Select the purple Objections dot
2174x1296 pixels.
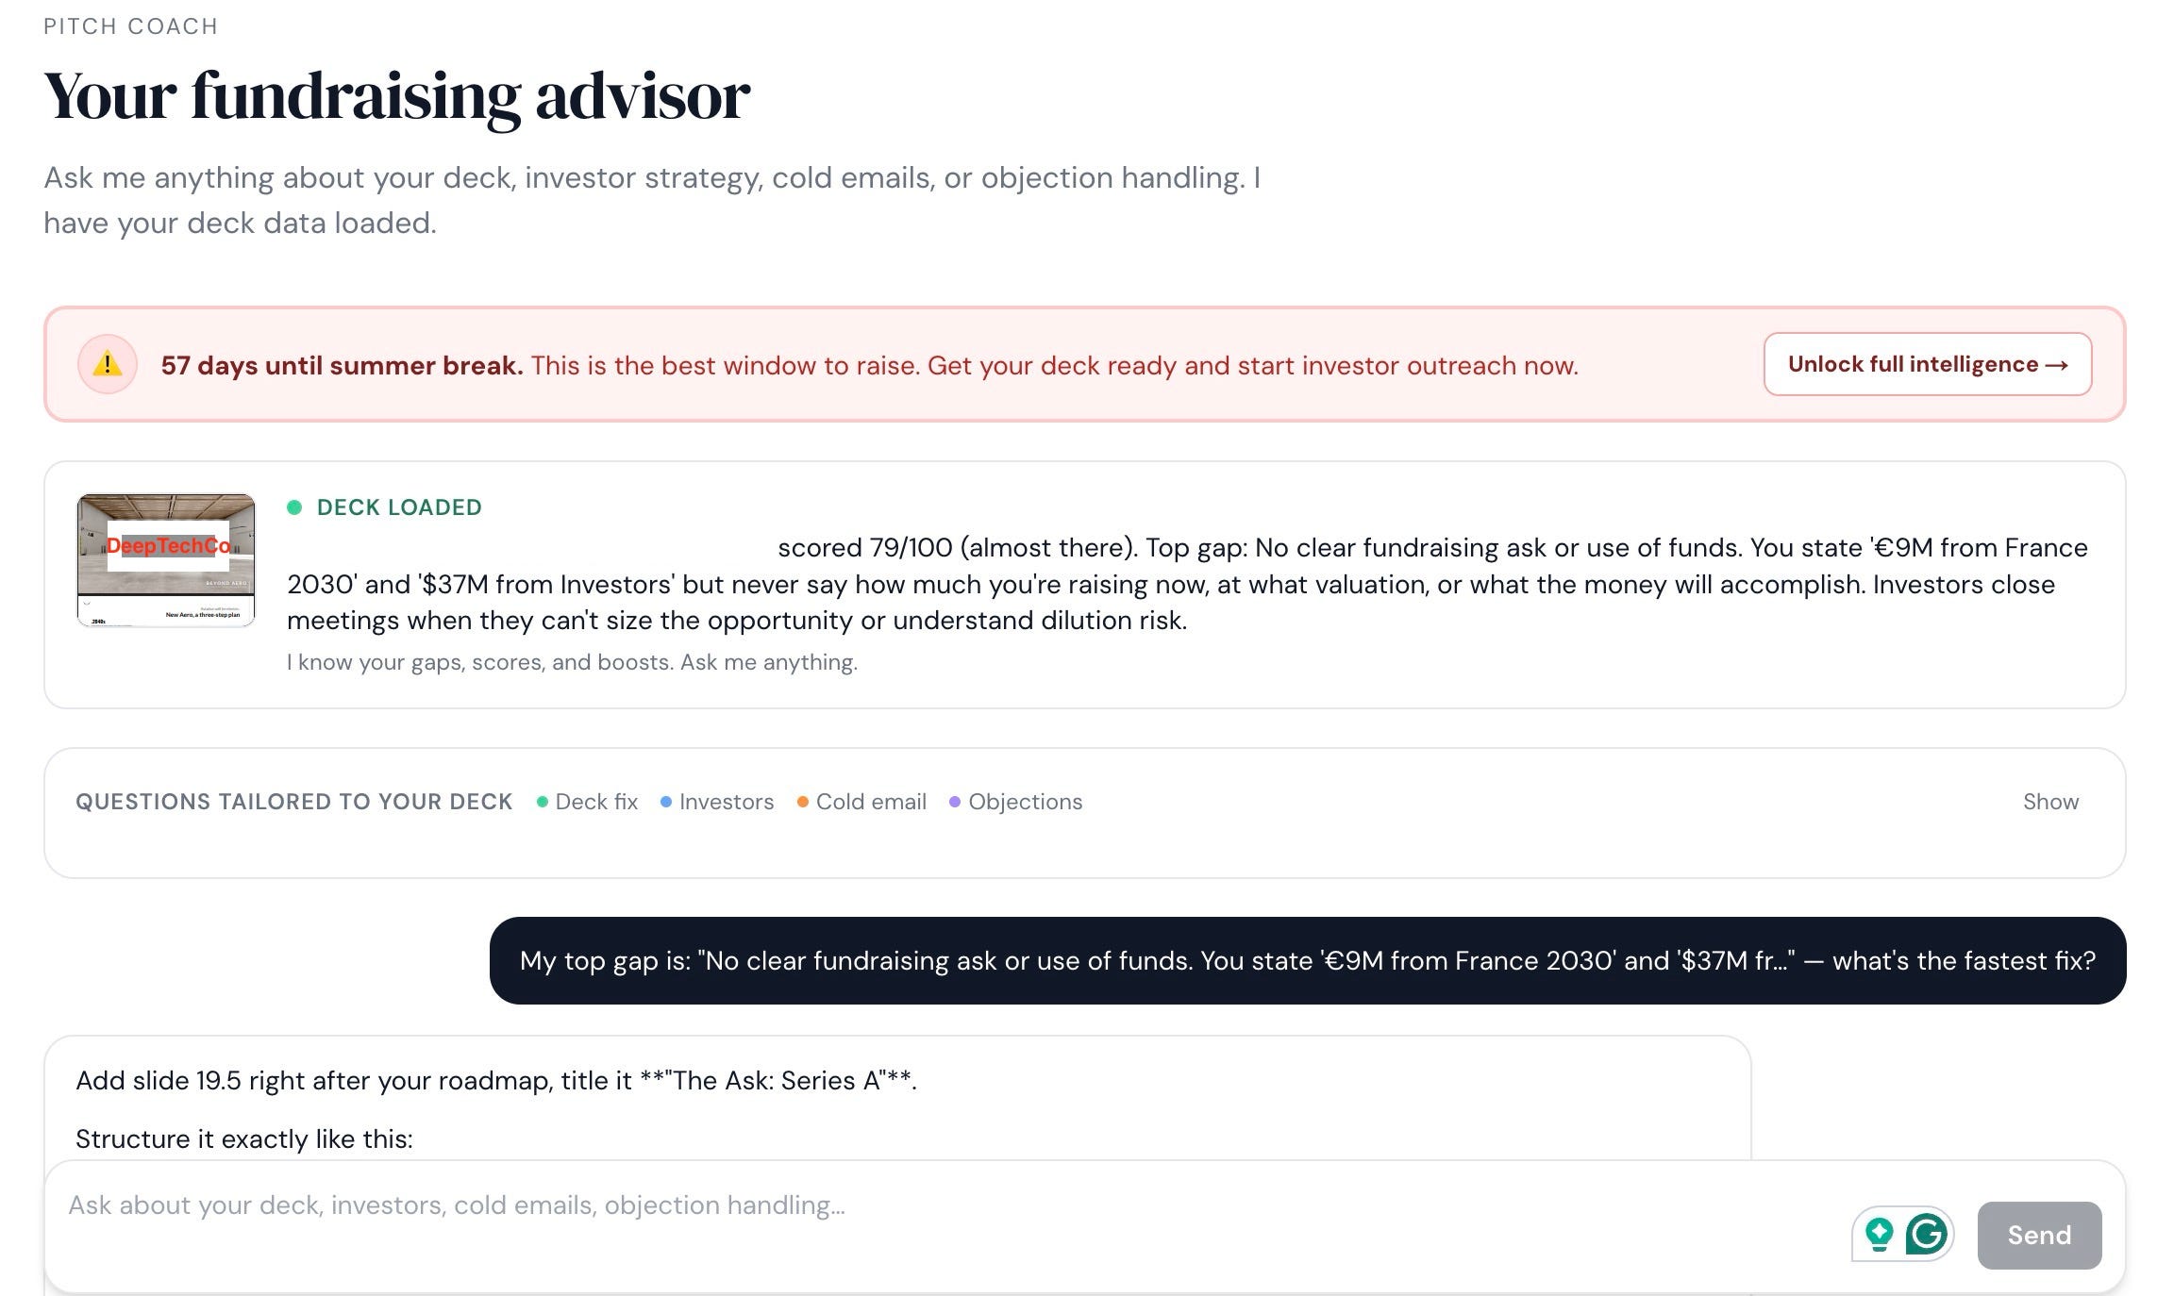point(955,802)
